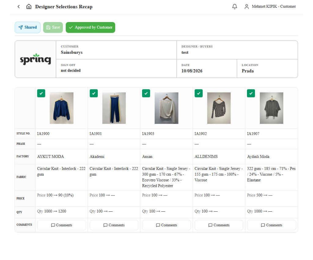313x260 pixels.
Task: Click style number IA1907
Action: pyautogui.click(x=253, y=134)
